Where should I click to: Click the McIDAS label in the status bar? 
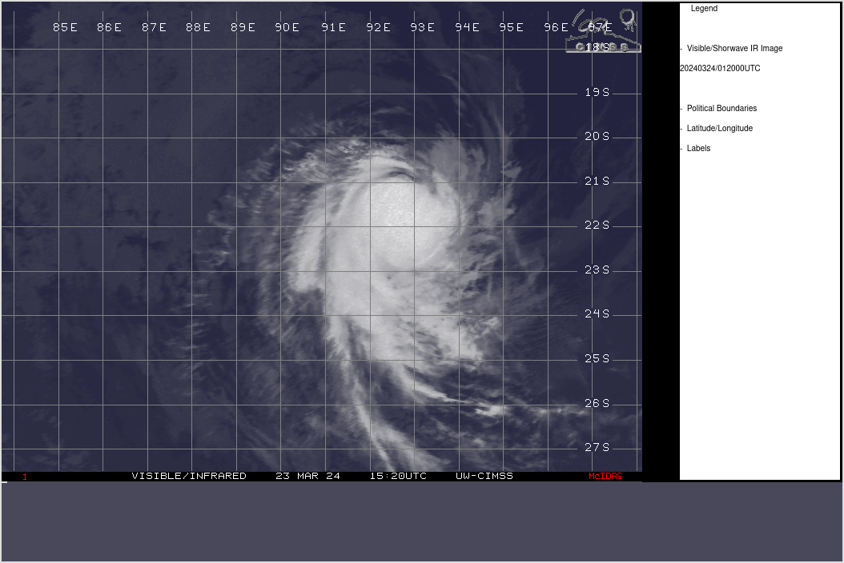click(606, 476)
